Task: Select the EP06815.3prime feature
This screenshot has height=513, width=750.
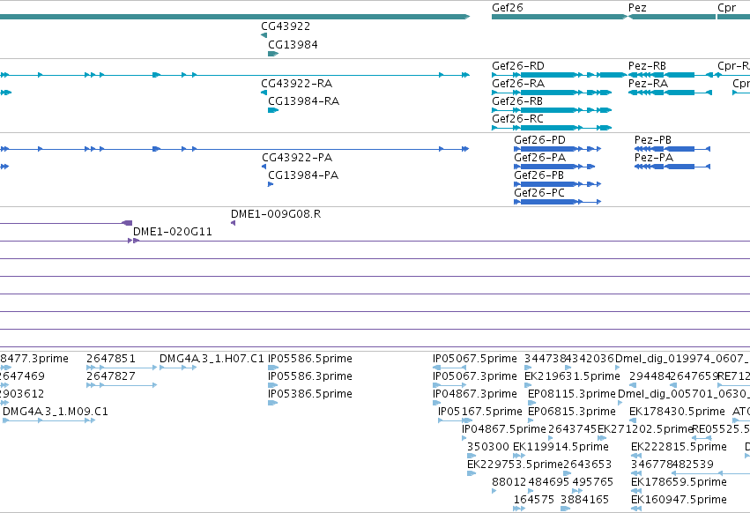Action: click(531, 420)
